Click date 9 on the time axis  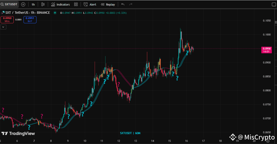pyautogui.click(x=68, y=141)
